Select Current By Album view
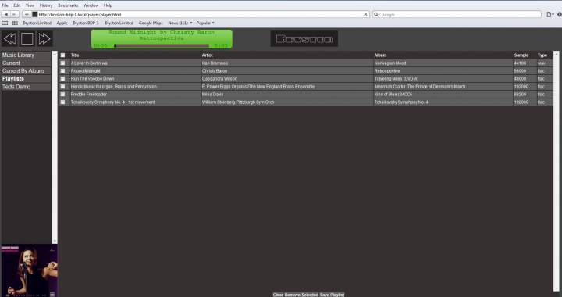562x297 pixels. 26,71
